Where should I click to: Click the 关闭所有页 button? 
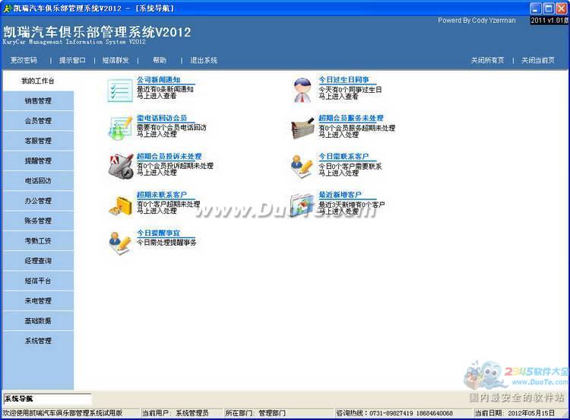[487, 60]
